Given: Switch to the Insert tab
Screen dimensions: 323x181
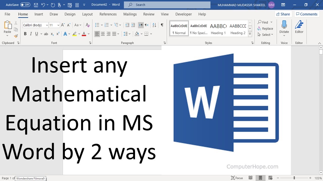Looking at the screenshot, I should [39, 14].
